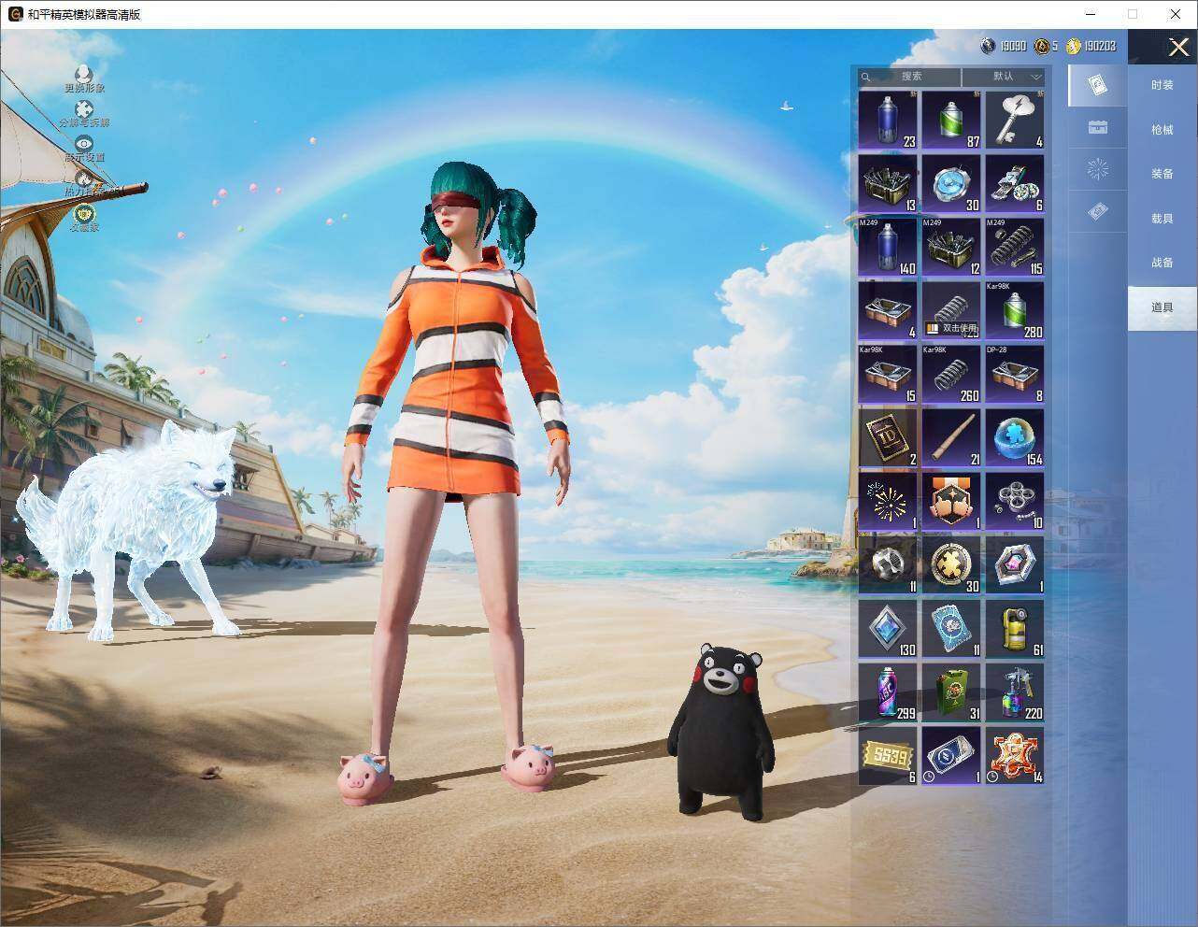
Task: Open the 更换形象 change appearance button
Action: point(84,78)
